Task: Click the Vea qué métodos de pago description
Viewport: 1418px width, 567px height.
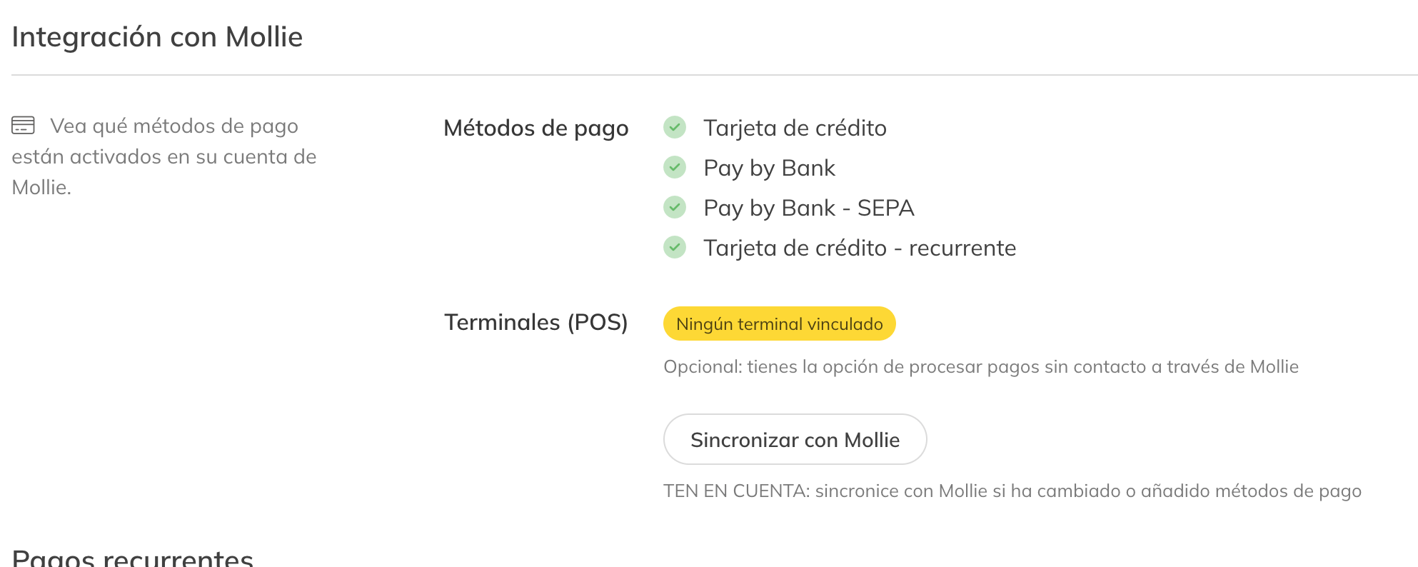Action: tap(164, 156)
